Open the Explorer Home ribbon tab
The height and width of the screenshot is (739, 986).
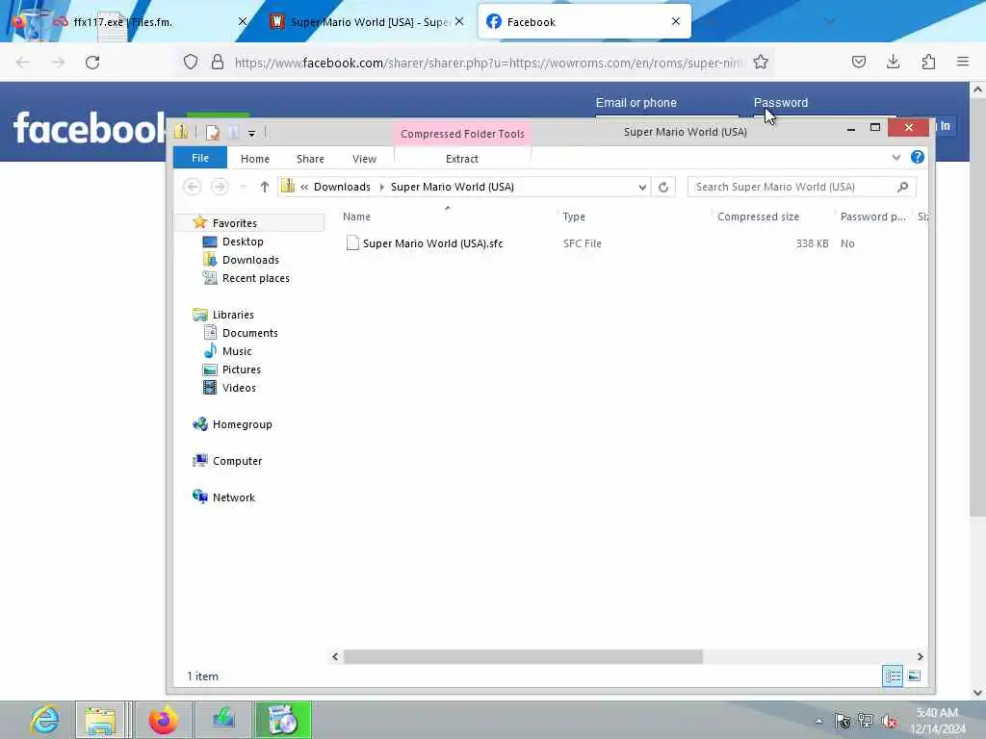point(254,159)
